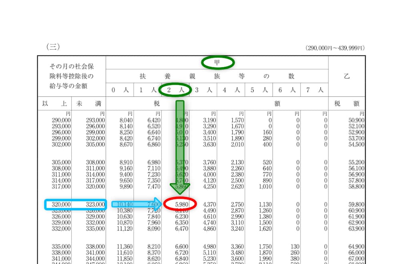Click the その月の社会保険料等控除後の給与等の金額 header

(72, 76)
